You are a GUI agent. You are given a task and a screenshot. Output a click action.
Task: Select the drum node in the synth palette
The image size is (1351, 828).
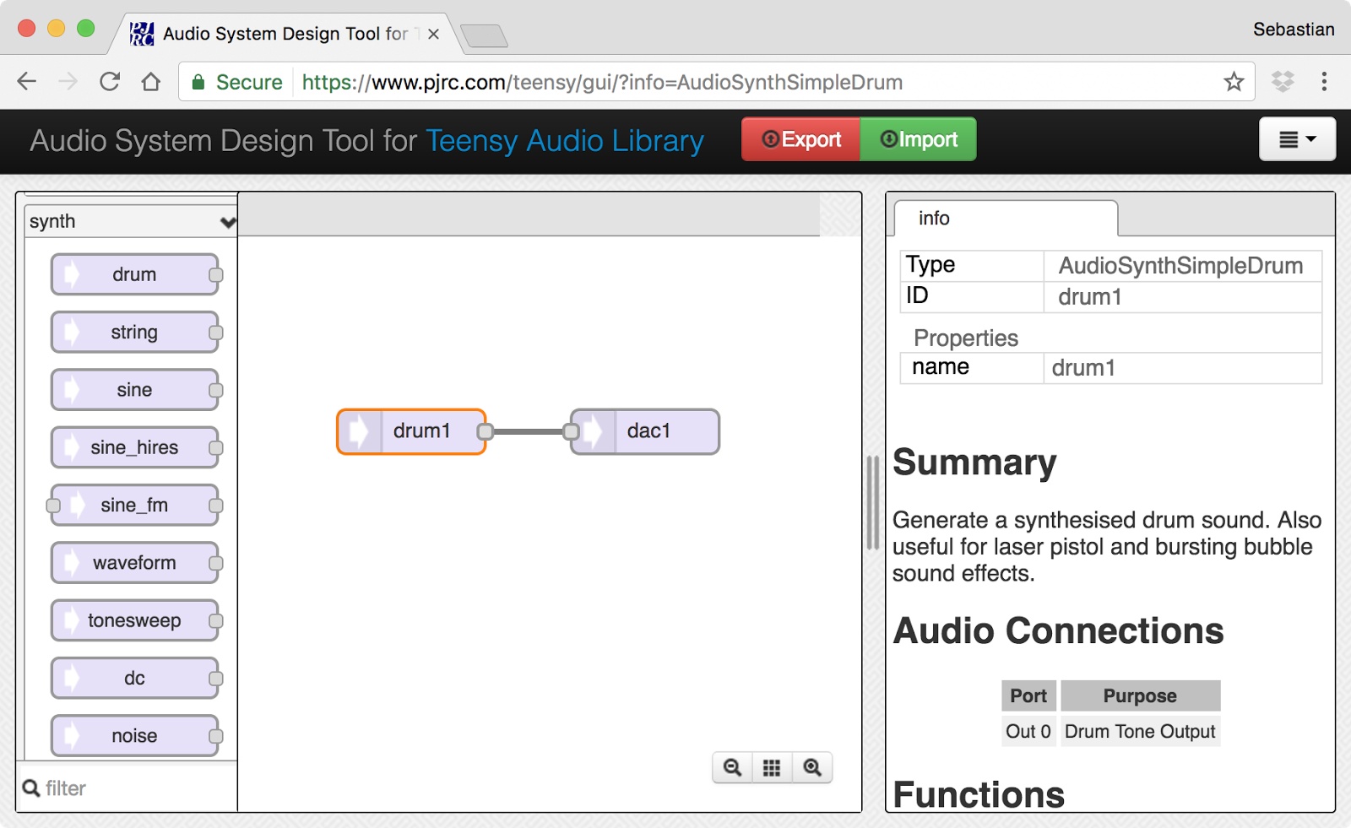pyautogui.click(x=135, y=274)
